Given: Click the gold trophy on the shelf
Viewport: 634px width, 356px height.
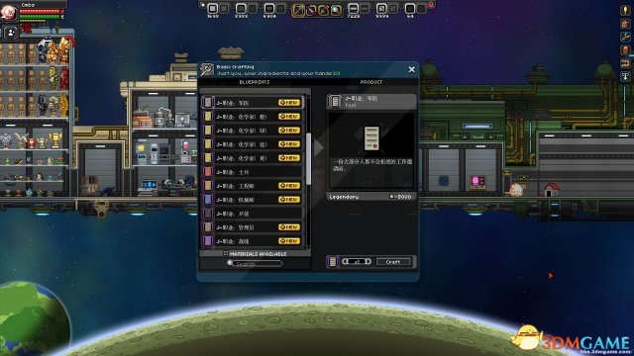Looking at the screenshot, I should click(55, 140).
